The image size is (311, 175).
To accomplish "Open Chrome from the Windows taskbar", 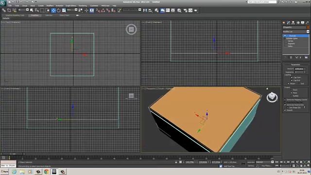I will click(x=47, y=172).
